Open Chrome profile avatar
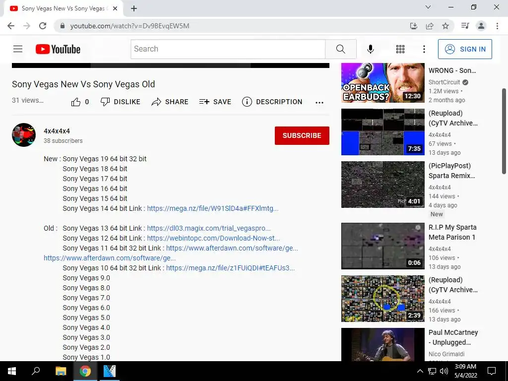This screenshot has height=381, width=508. (x=481, y=26)
